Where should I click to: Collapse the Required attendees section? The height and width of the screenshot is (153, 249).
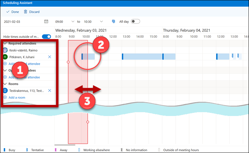[5, 44]
